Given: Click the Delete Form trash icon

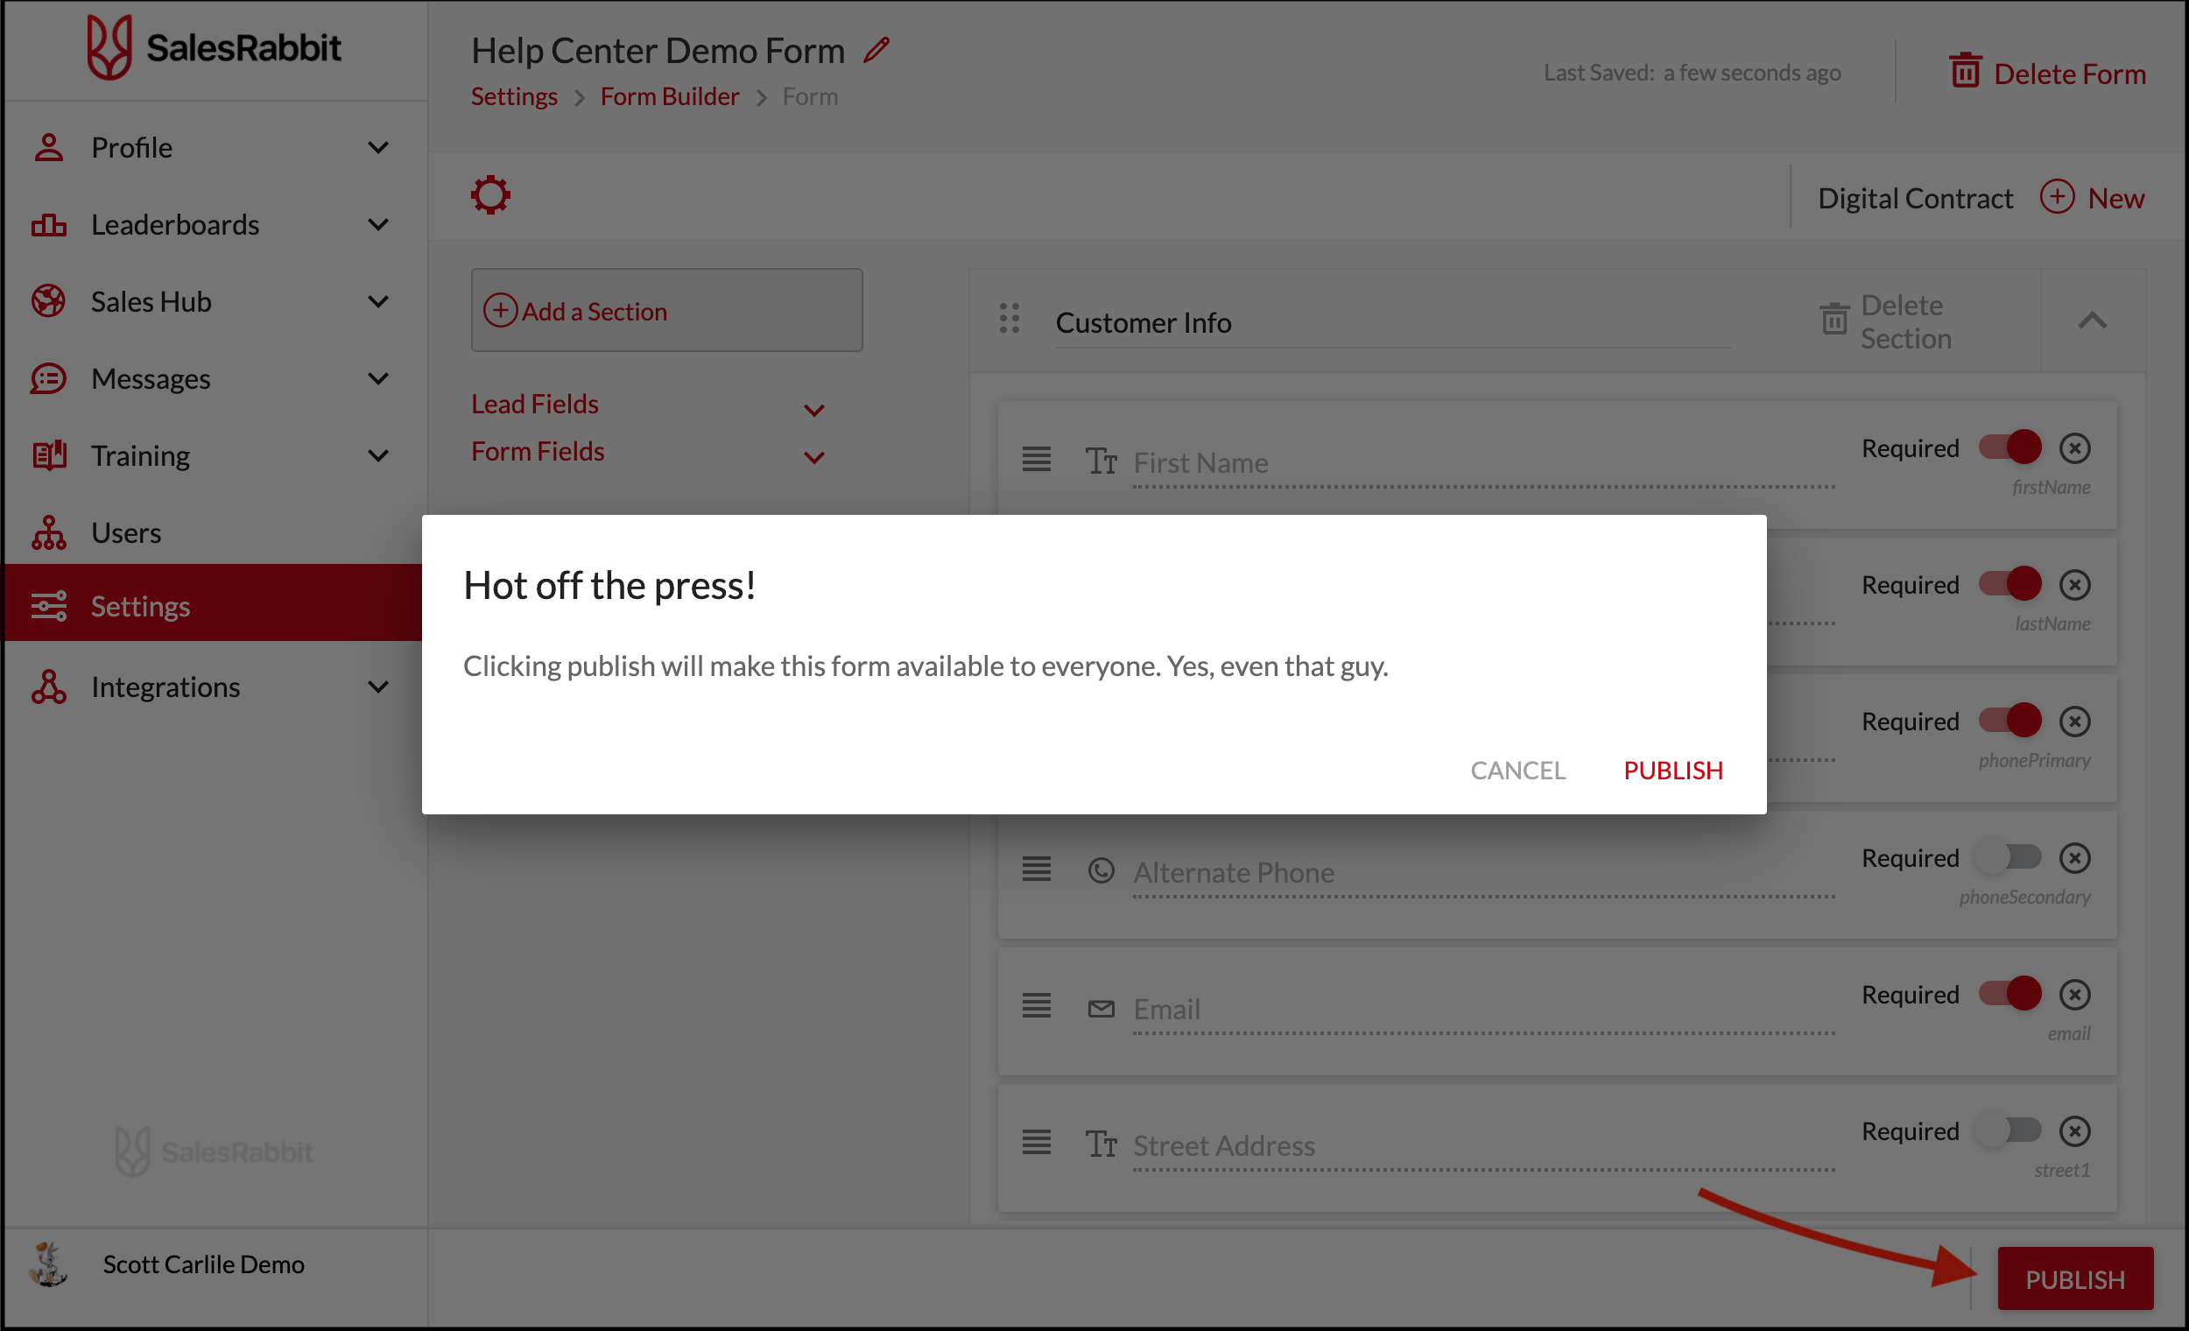Looking at the screenshot, I should coord(1964,71).
